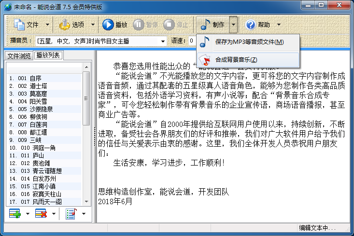
Task: Click the panel splitter grip handle
Action: [95, 137]
